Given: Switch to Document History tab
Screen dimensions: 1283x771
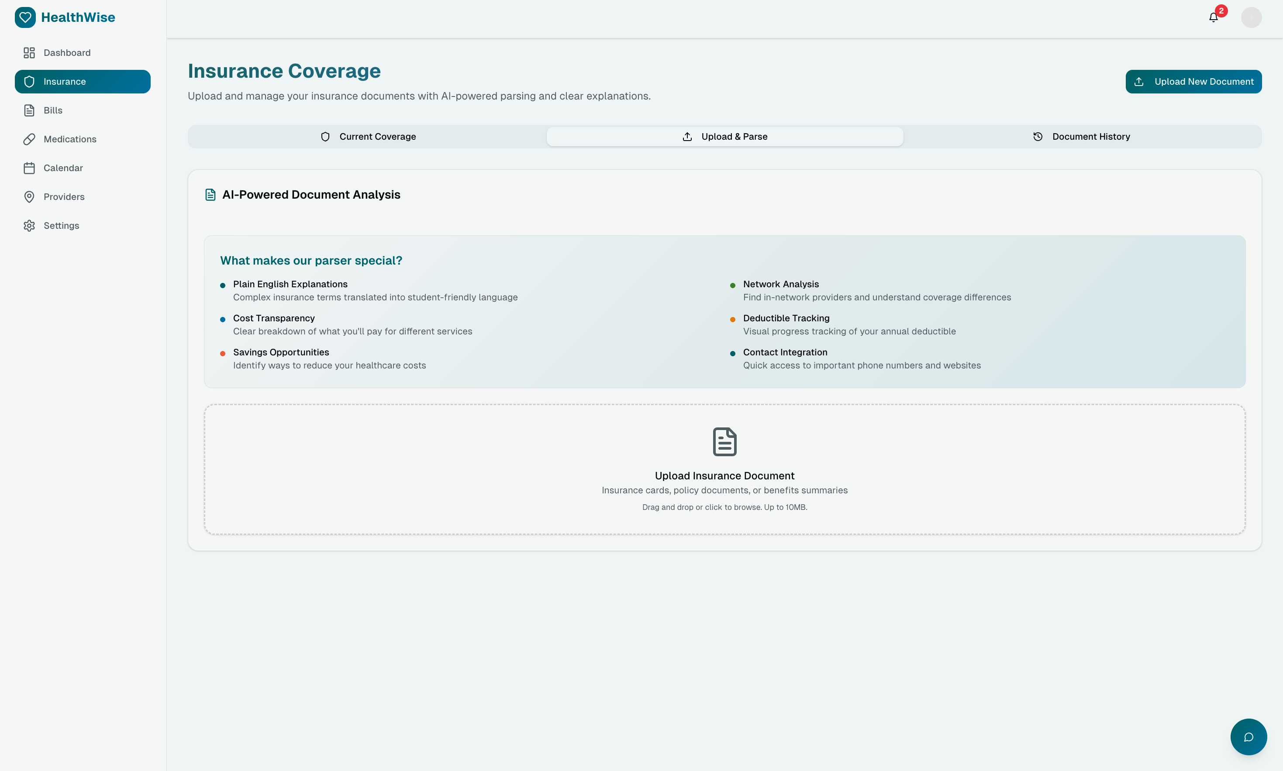Looking at the screenshot, I should [1081, 137].
